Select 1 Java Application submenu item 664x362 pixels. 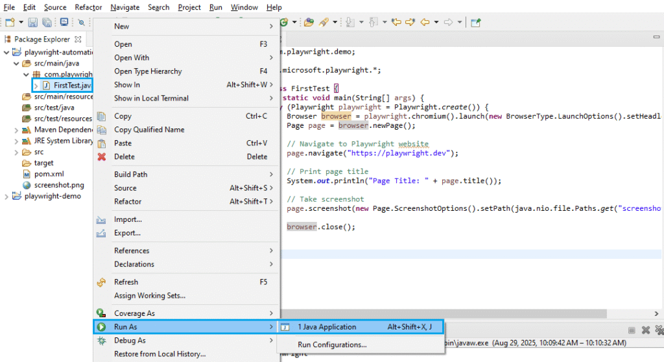361,327
